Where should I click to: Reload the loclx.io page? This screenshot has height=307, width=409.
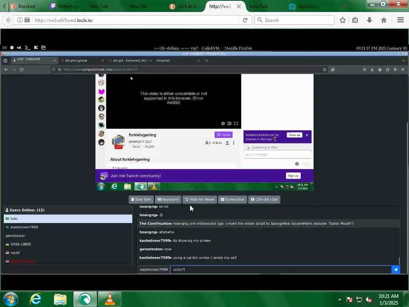pyautogui.click(x=245, y=20)
